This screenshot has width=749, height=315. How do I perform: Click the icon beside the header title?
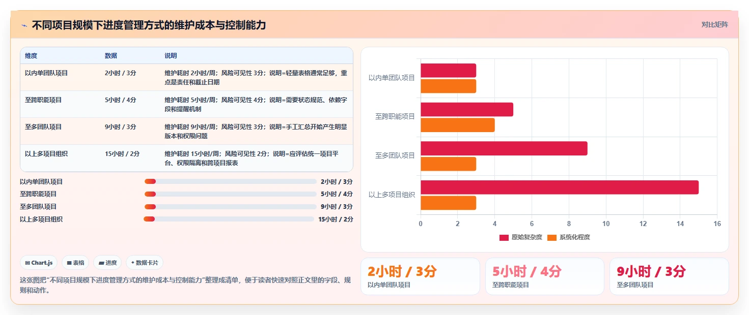[x=24, y=25]
